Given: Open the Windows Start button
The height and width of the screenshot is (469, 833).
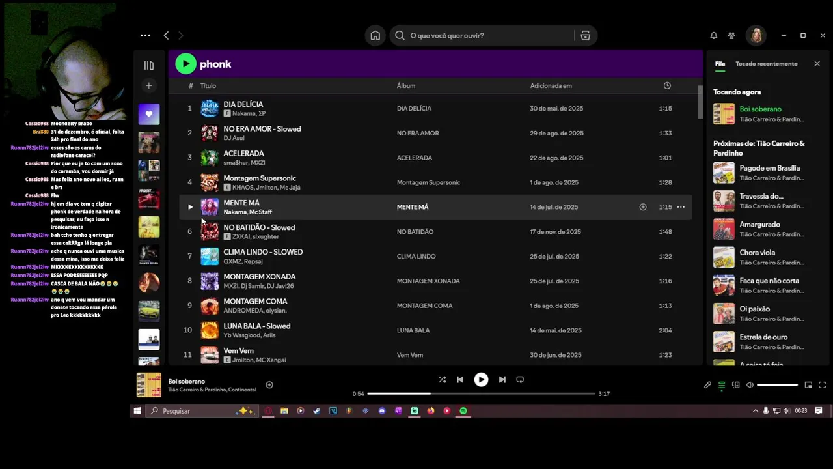Looking at the screenshot, I should click(x=137, y=411).
